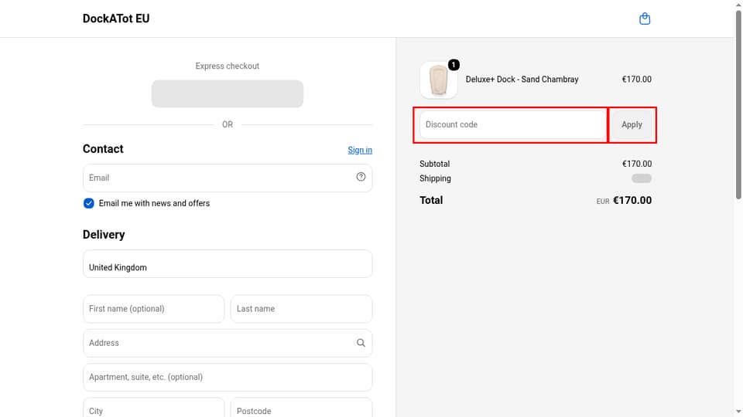Focus the Address field
The height and width of the screenshot is (417, 743).
tap(228, 343)
